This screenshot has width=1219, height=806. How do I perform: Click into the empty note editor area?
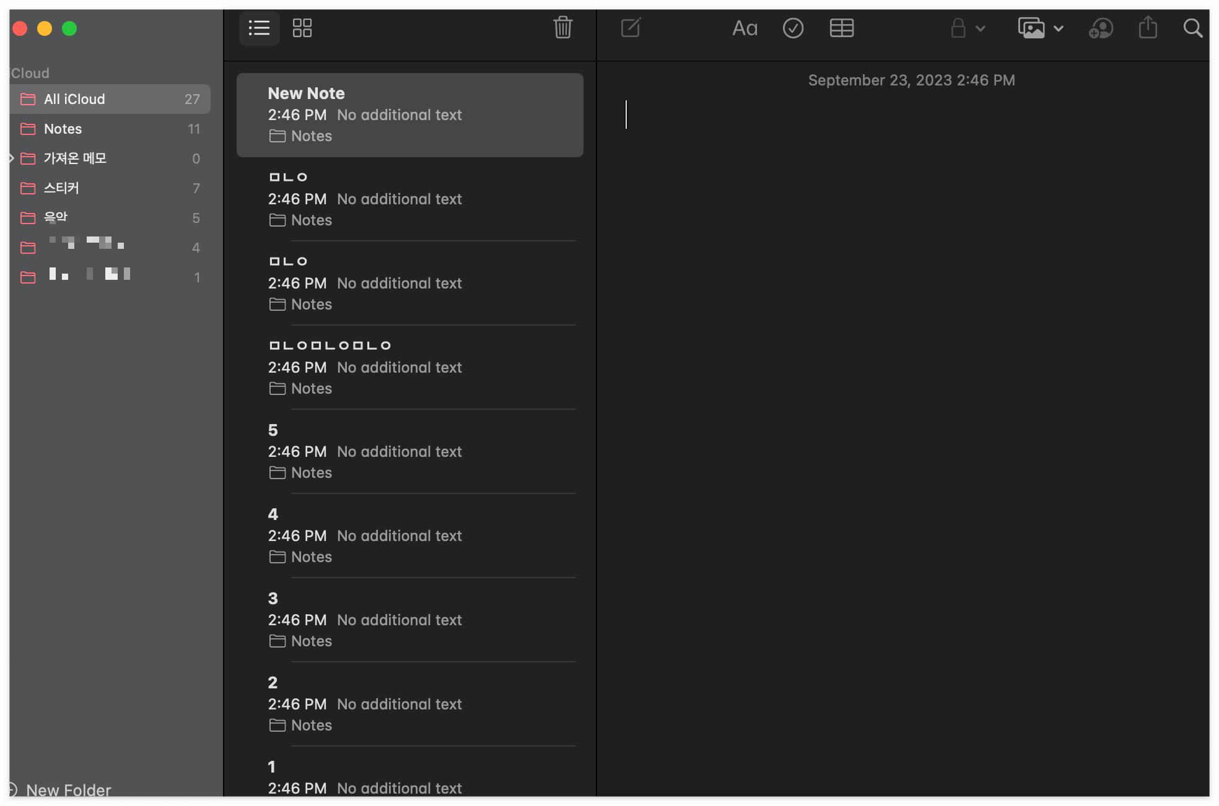point(902,371)
